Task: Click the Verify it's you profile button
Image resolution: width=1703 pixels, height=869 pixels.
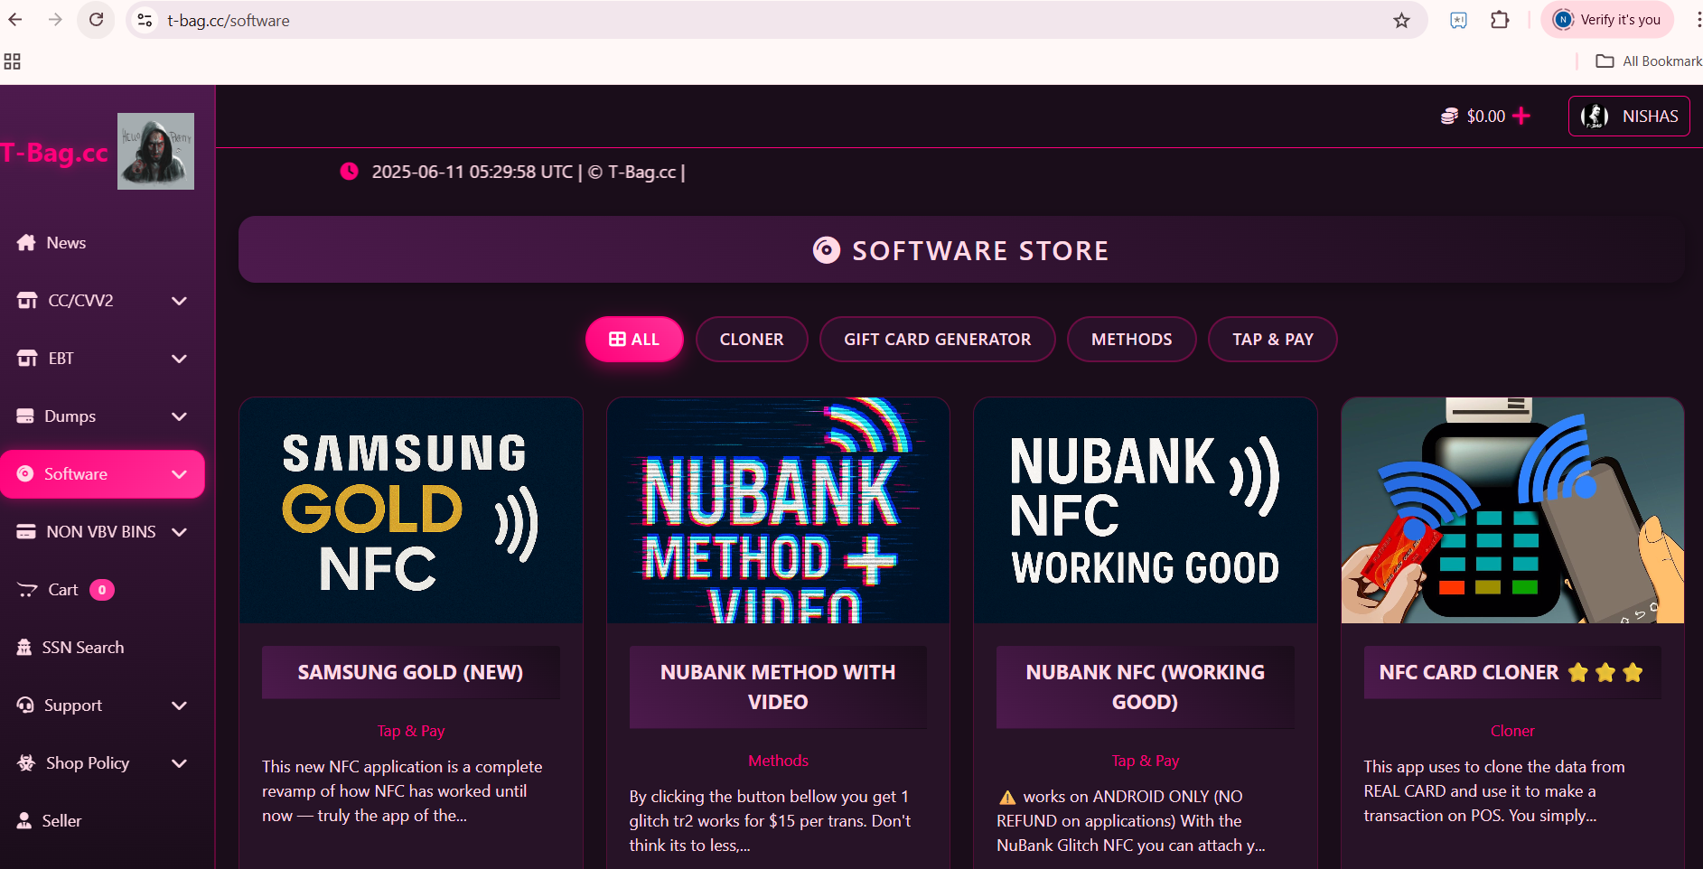Action: pos(1607,20)
